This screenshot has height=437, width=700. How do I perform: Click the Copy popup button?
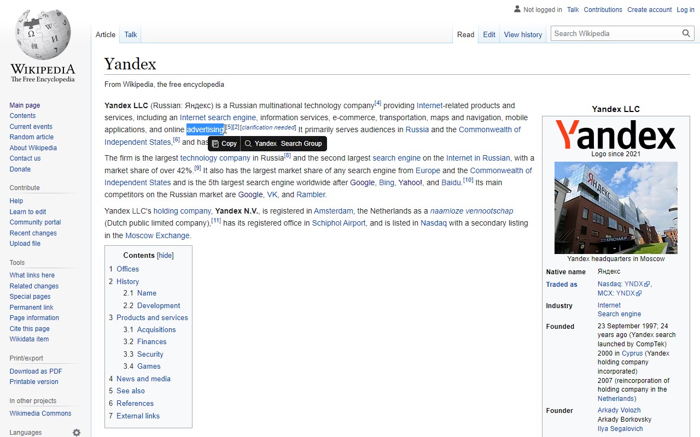[224, 144]
